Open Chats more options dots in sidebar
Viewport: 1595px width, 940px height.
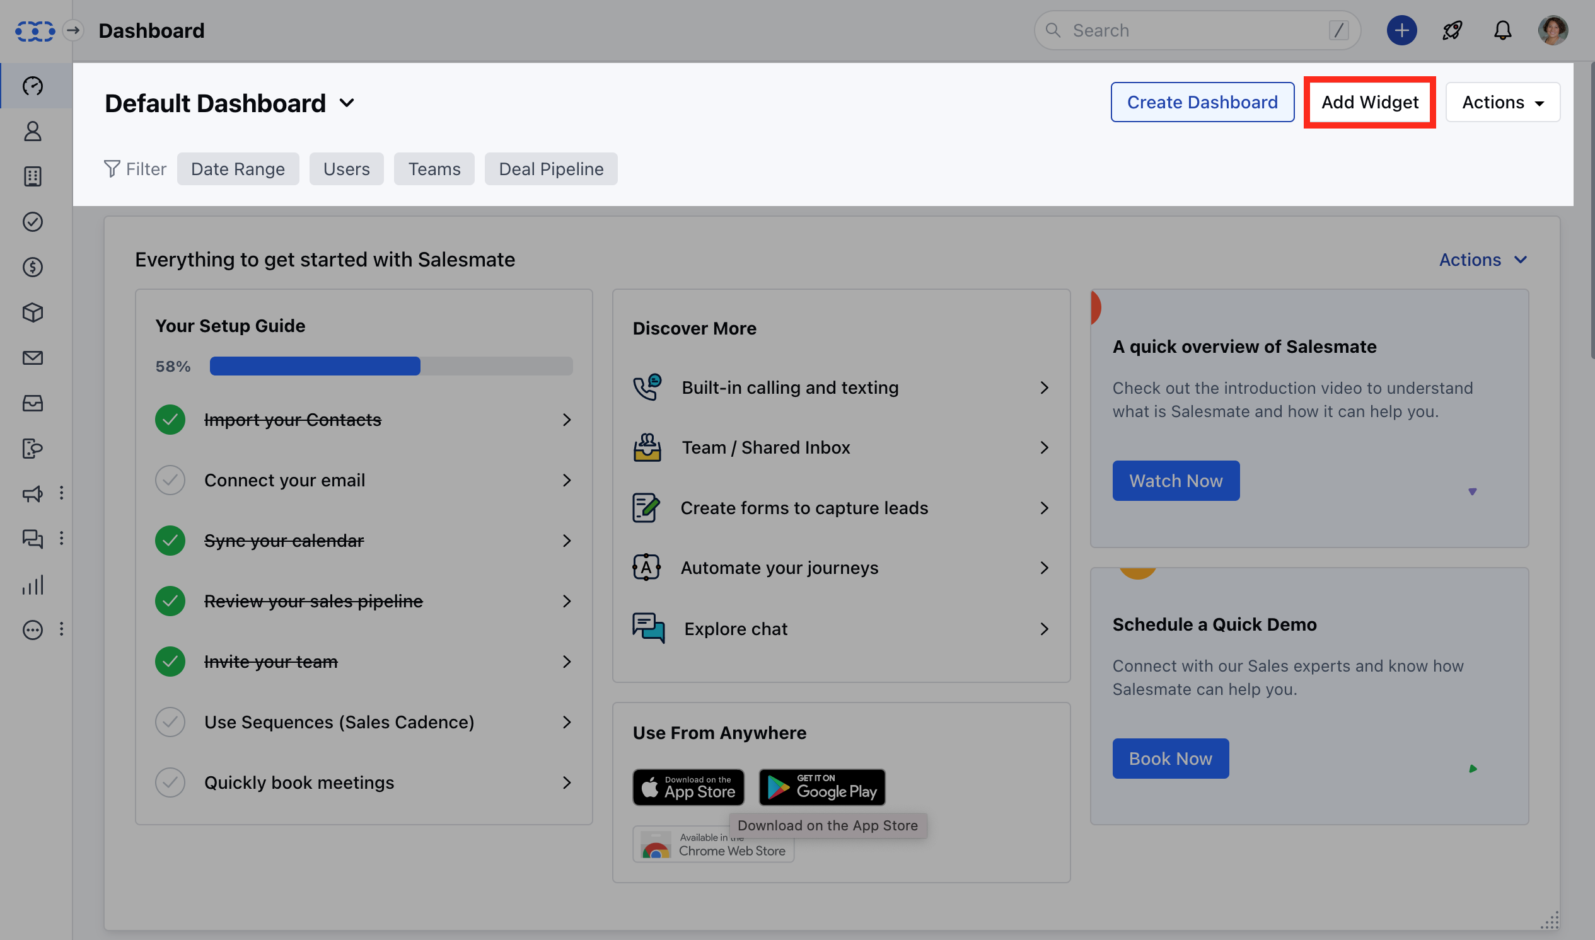[x=62, y=539]
